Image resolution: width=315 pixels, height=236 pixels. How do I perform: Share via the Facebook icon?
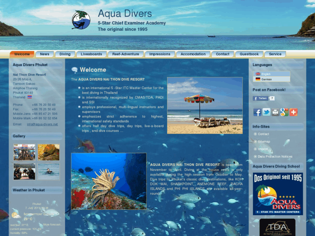257,112
